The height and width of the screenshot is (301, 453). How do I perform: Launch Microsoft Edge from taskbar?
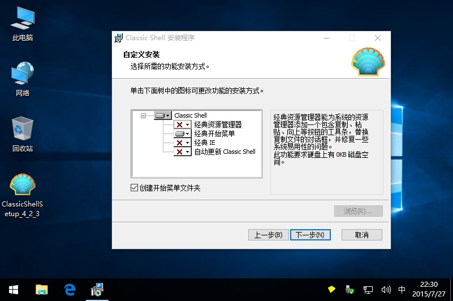coord(70,290)
